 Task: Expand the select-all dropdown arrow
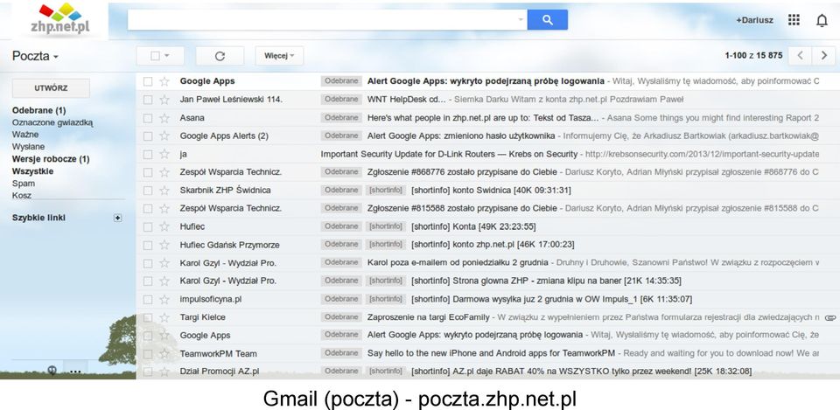pos(167,56)
